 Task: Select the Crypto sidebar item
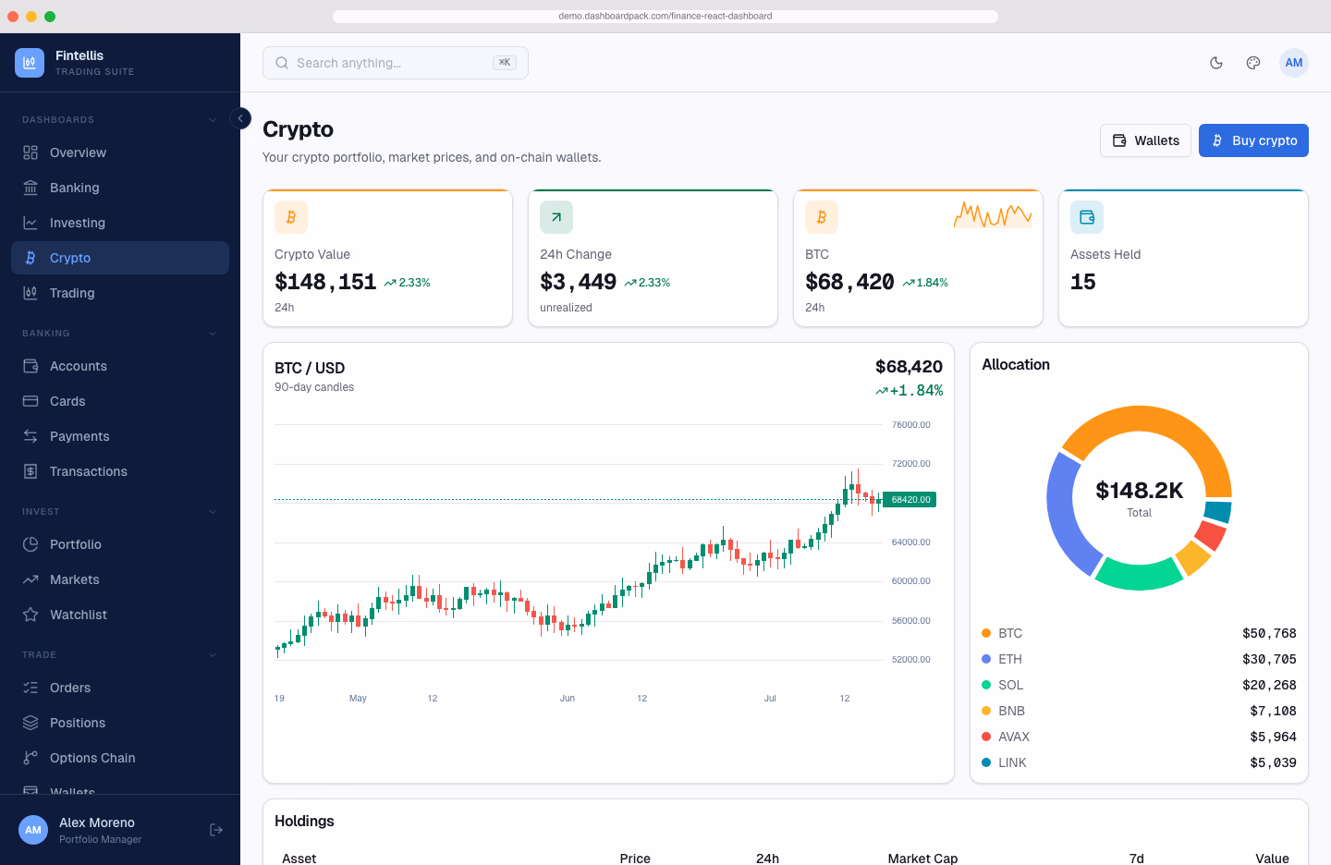coord(120,258)
